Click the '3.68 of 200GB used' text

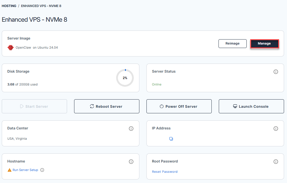(22, 84)
